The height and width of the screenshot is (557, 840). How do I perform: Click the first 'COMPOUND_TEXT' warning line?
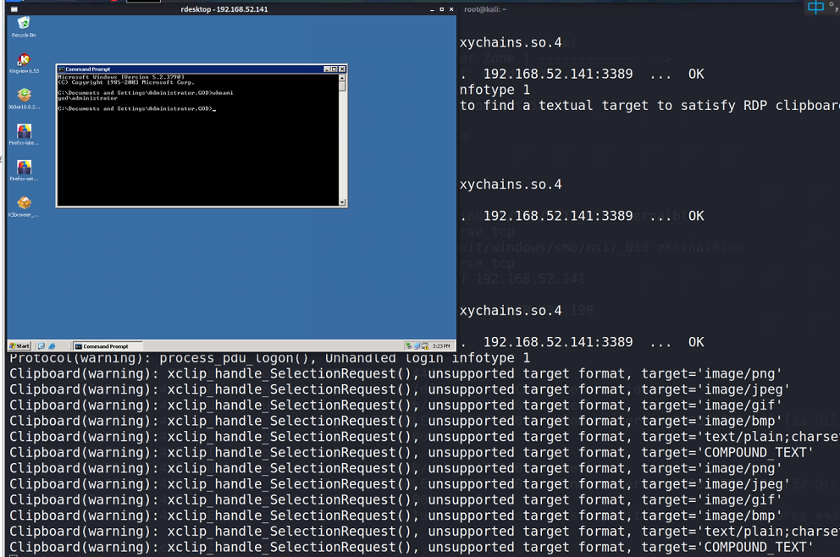(411, 453)
